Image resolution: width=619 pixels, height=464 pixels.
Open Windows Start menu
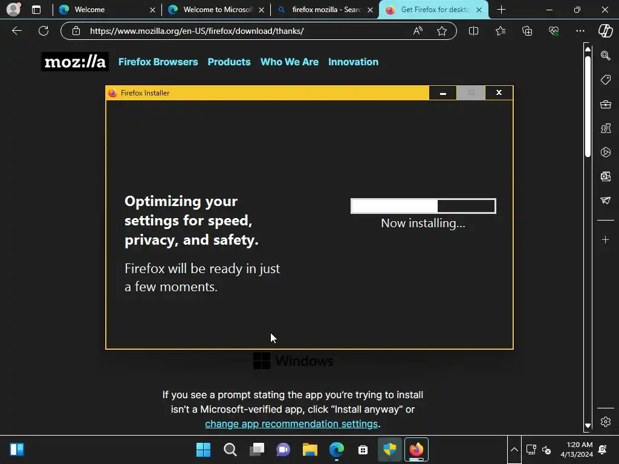point(203,449)
